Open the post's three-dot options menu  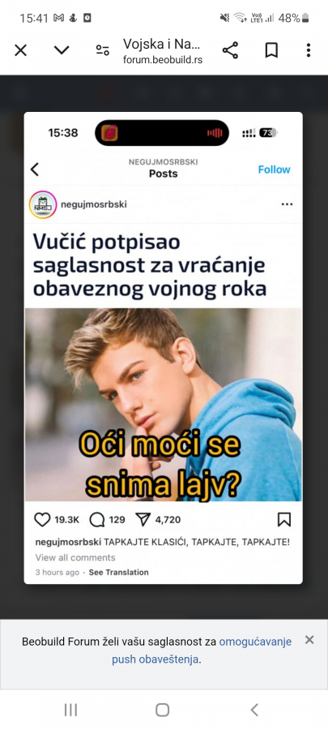[288, 204]
